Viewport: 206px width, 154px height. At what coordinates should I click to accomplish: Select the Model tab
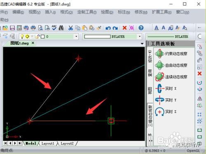click(31, 143)
